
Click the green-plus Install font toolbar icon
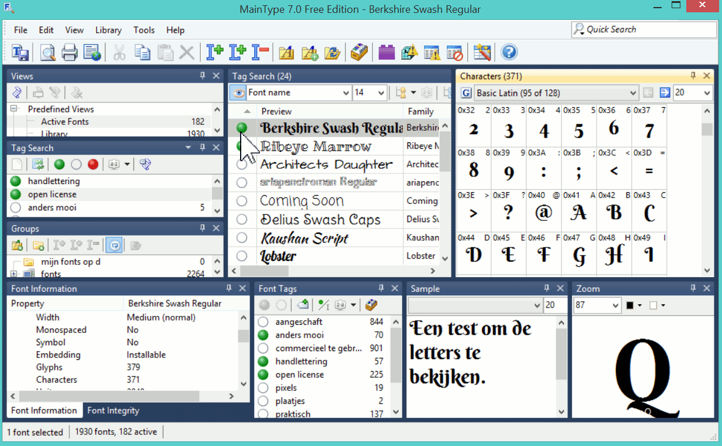click(x=215, y=53)
